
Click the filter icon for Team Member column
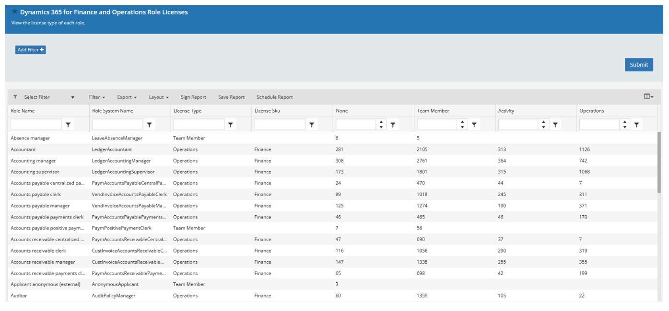pos(474,125)
